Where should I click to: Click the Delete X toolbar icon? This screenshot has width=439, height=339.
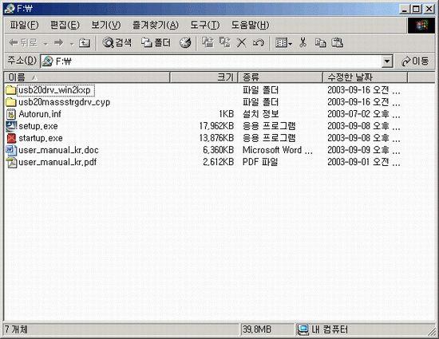[241, 43]
